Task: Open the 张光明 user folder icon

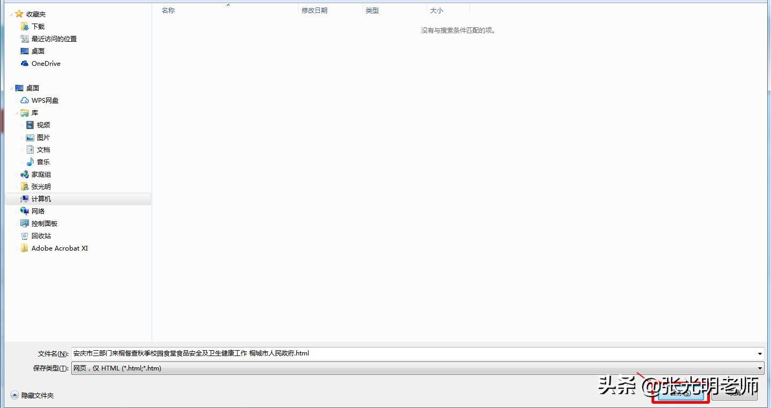Action: pos(25,186)
